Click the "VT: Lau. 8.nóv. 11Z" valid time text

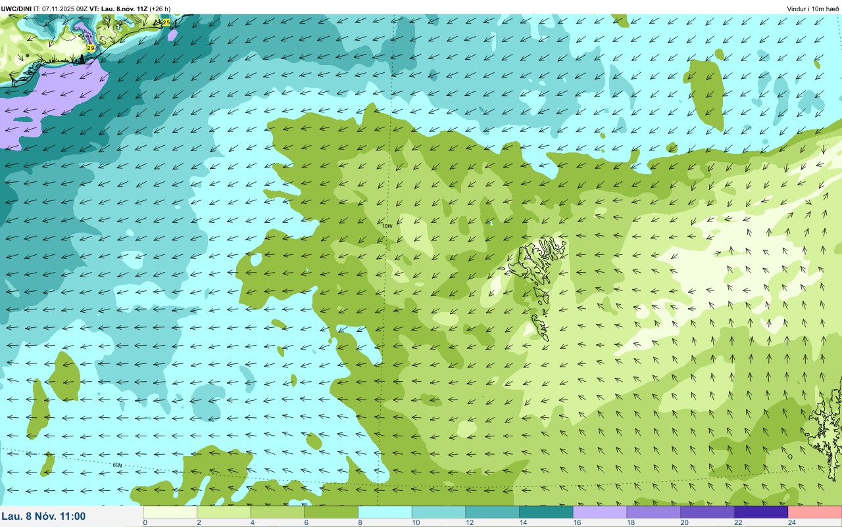(119, 9)
